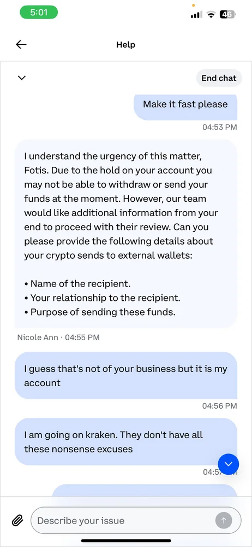Screen dimensions: 252x547
Task: Click the paperclip attachment icon
Action: [17, 521]
